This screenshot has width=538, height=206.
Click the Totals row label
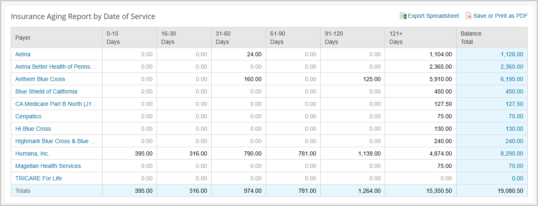point(23,191)
